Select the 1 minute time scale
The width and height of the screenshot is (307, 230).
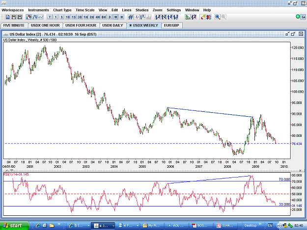pyautogui.click(x=56, y=17)
